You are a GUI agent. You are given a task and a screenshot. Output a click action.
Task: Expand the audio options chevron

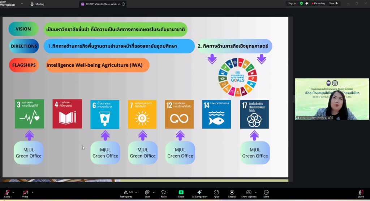[x=13, y=192]
